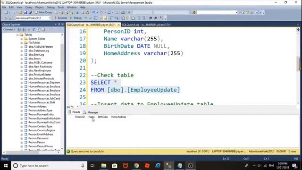The width and height of the screenshot is (302, 170).
Task: Open the AdventureWorks2012 database dropdown
Action: point(49,18)
